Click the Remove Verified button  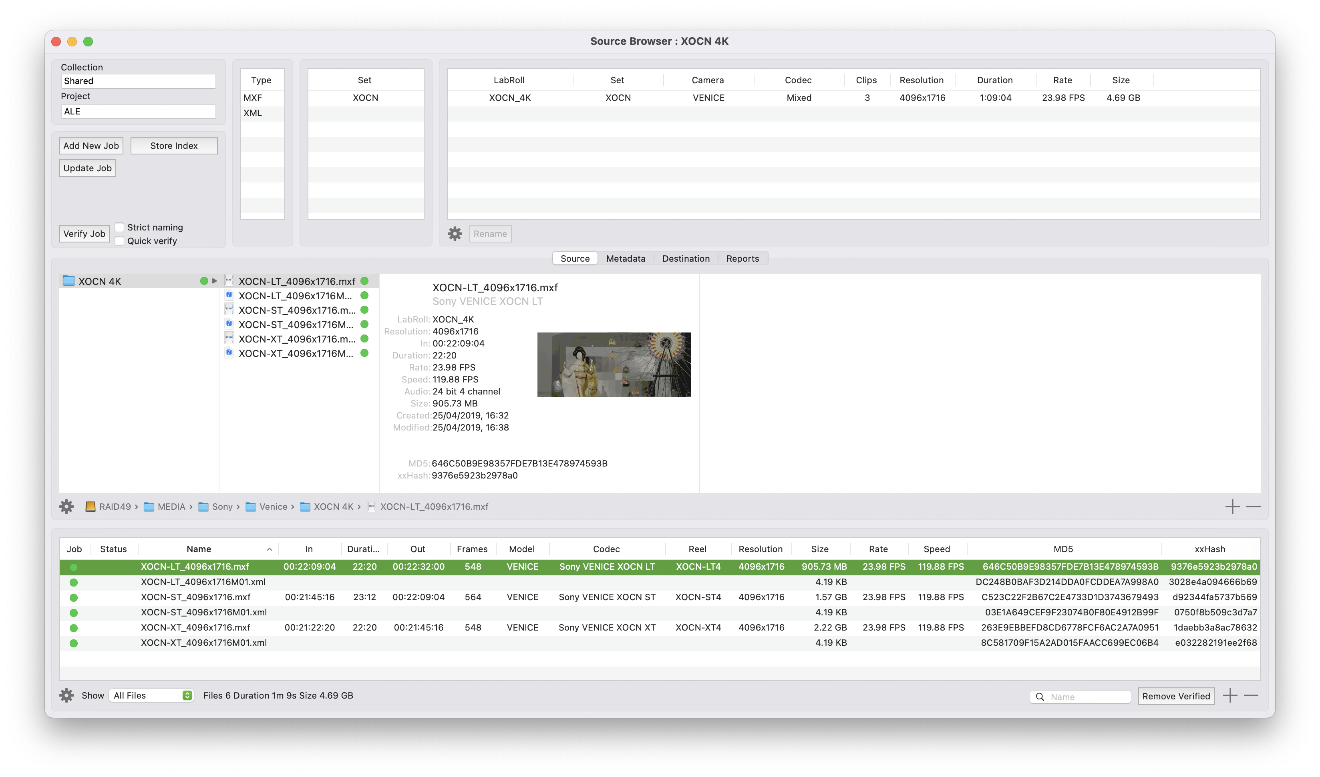click(1176, 696)
